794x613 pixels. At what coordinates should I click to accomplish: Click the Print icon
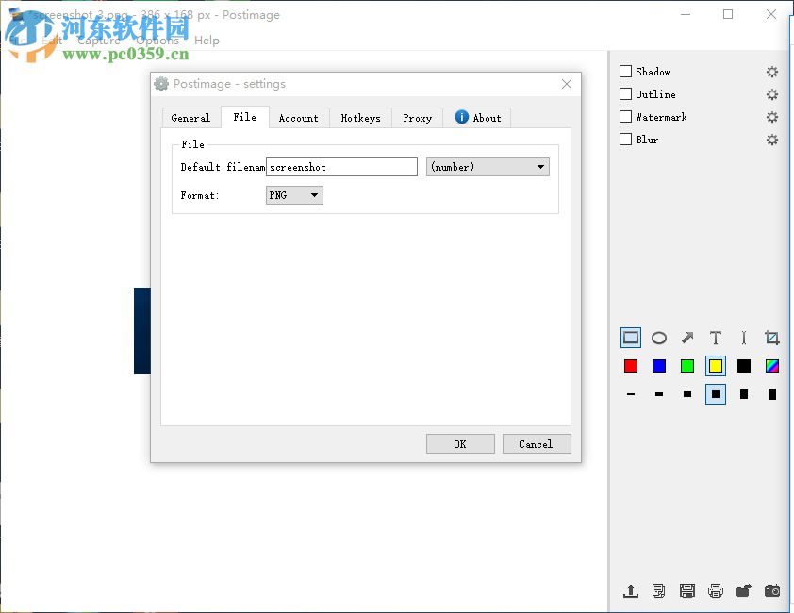[716, 591]
